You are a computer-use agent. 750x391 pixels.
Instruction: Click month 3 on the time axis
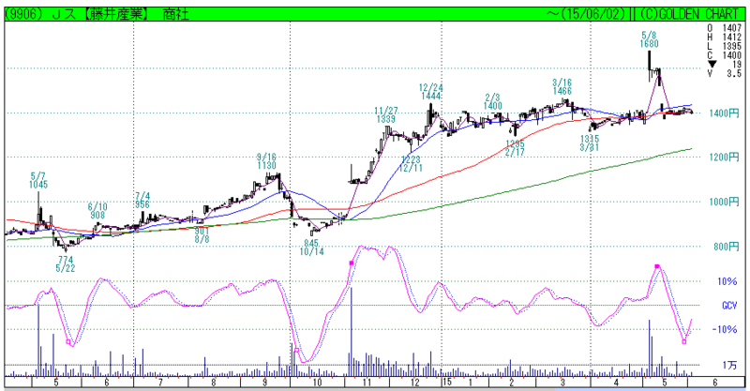(563, 383)
